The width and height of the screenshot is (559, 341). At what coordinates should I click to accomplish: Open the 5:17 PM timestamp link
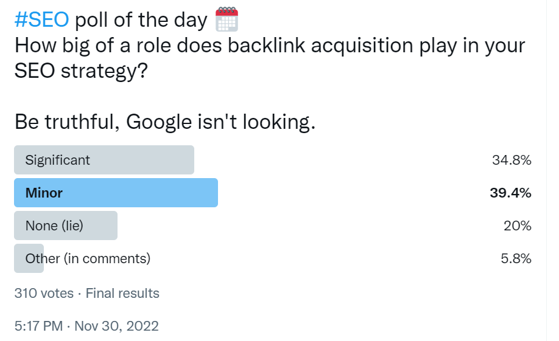[38, 326]
